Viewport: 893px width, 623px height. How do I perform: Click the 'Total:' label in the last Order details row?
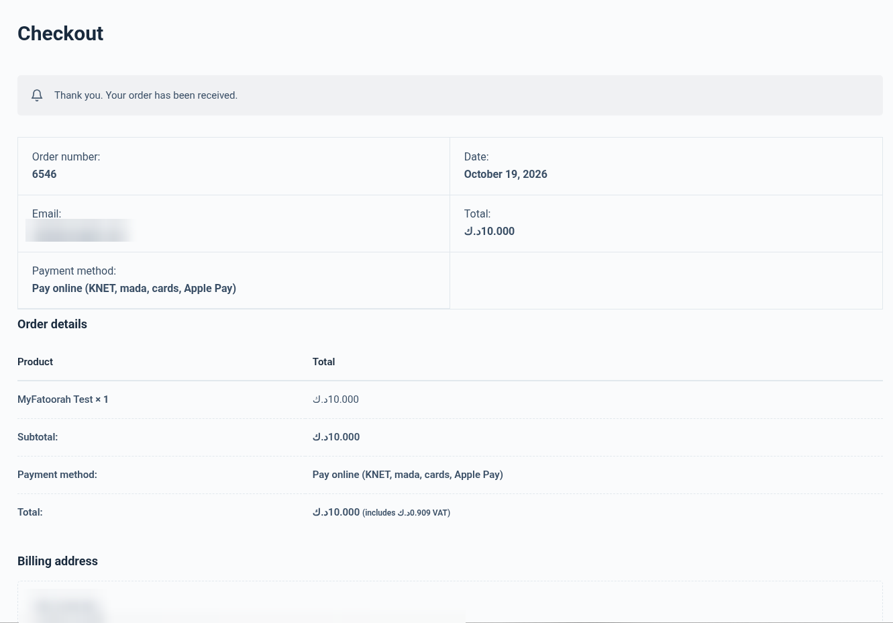(30, 512)
